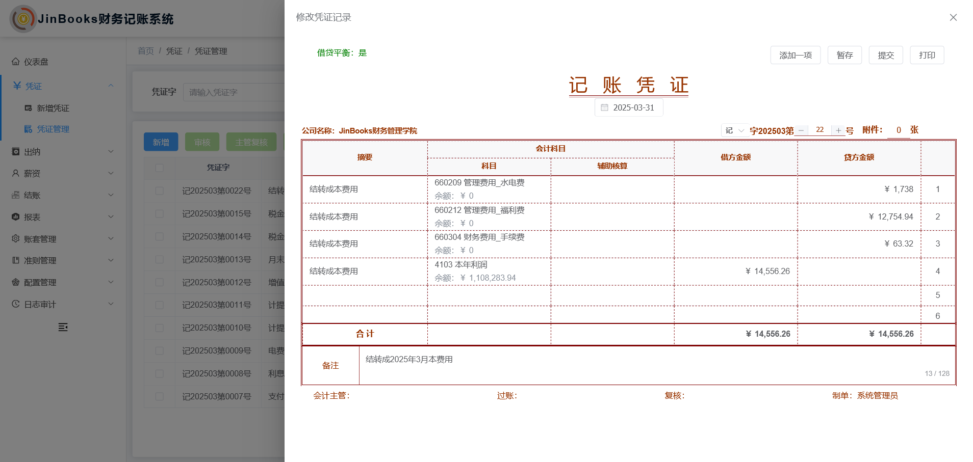
Task: Click the 新增凭证 icon in sidebar
Action: tap(29, 108)
